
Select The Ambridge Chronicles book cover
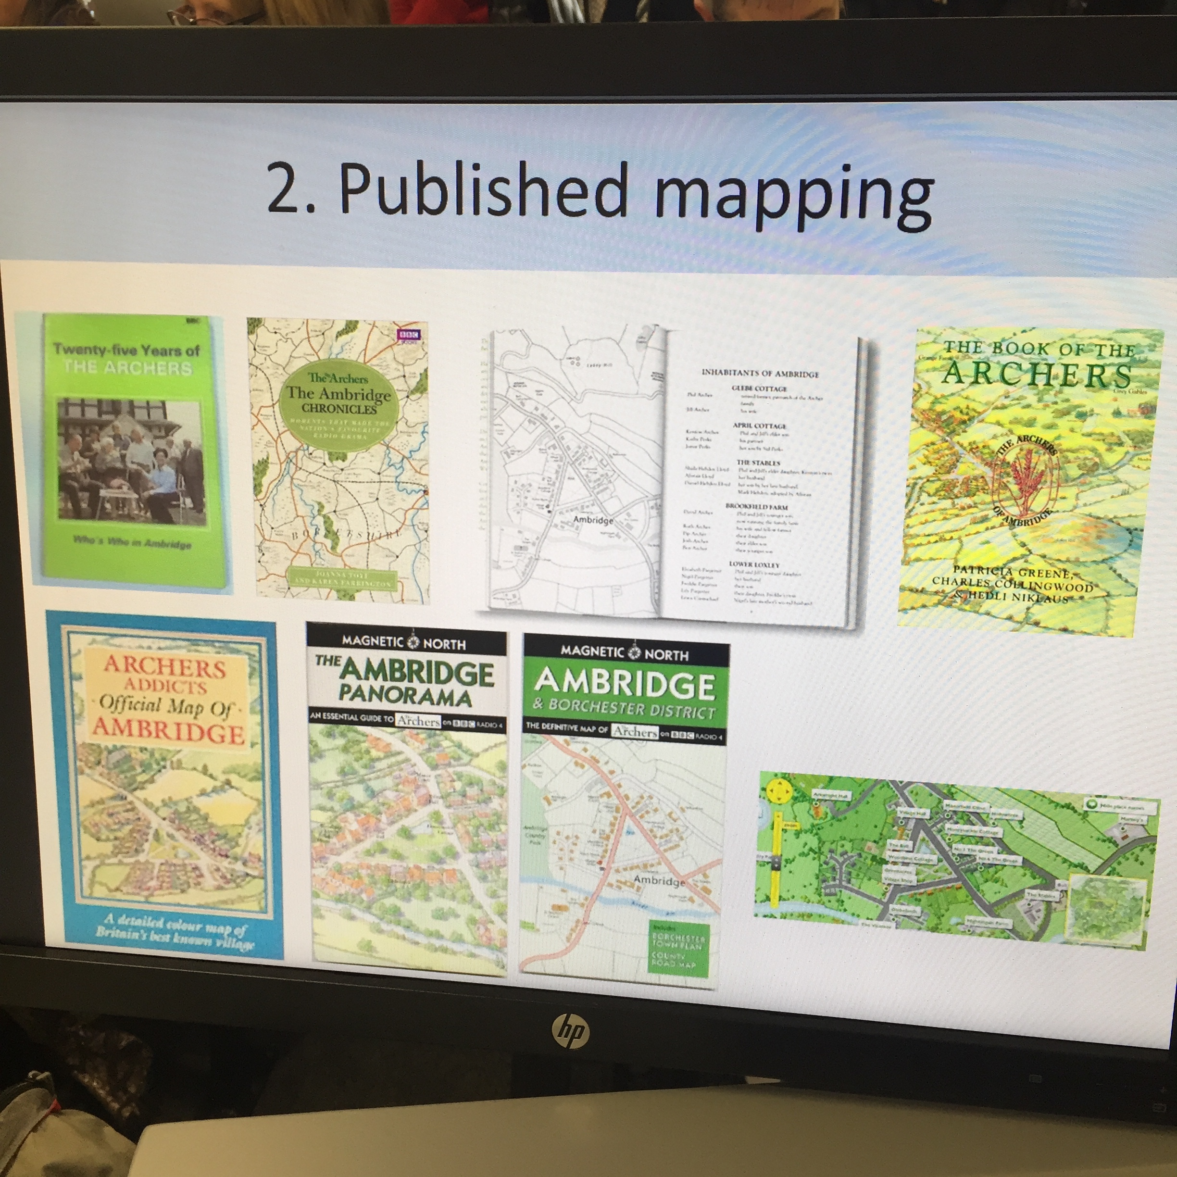click(x=338, y=460)
